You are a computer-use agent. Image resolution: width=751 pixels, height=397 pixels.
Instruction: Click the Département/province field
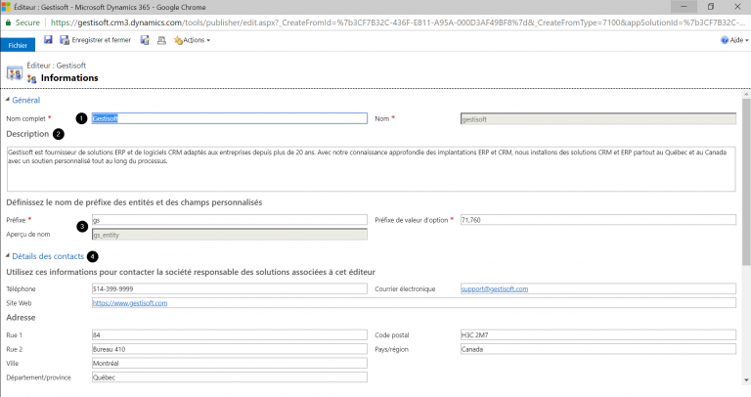tap(230, 377)
